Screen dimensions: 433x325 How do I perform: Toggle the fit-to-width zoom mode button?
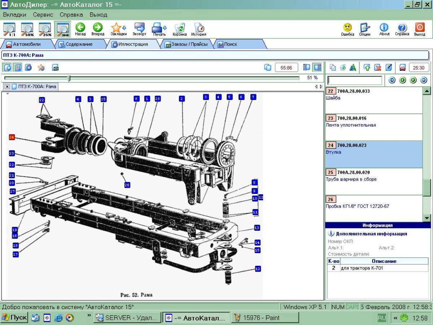[x=63, y=29]
